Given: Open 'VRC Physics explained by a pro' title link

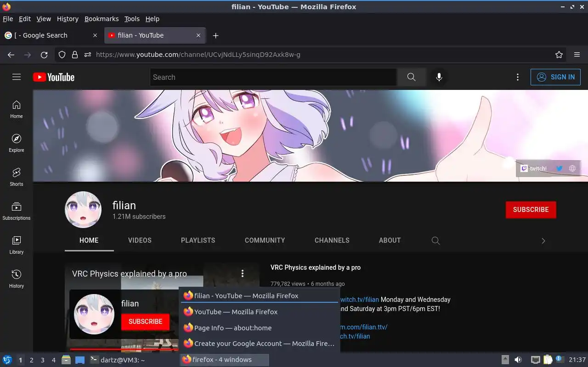Looking at the screenshot, I should [x=315, y=267].
